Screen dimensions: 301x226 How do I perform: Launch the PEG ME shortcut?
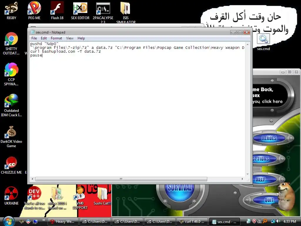tap(34, 11)
